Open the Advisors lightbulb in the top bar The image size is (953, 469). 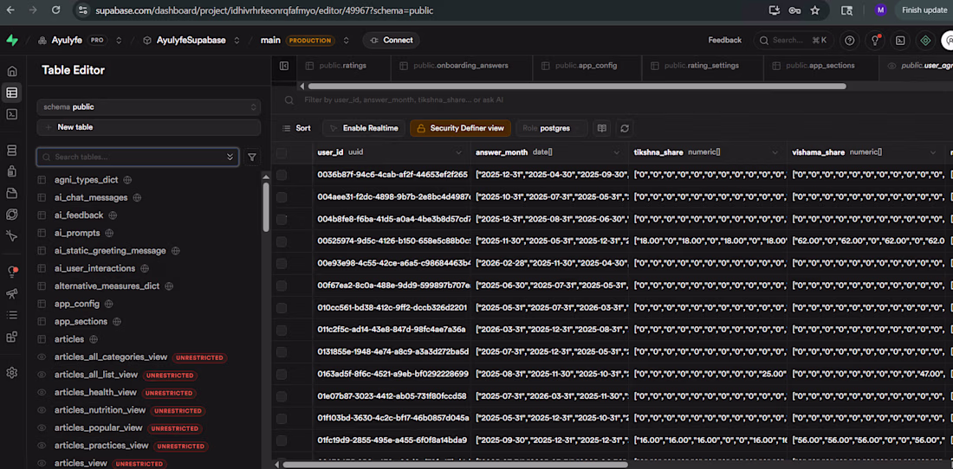click(x=875, y=41)
